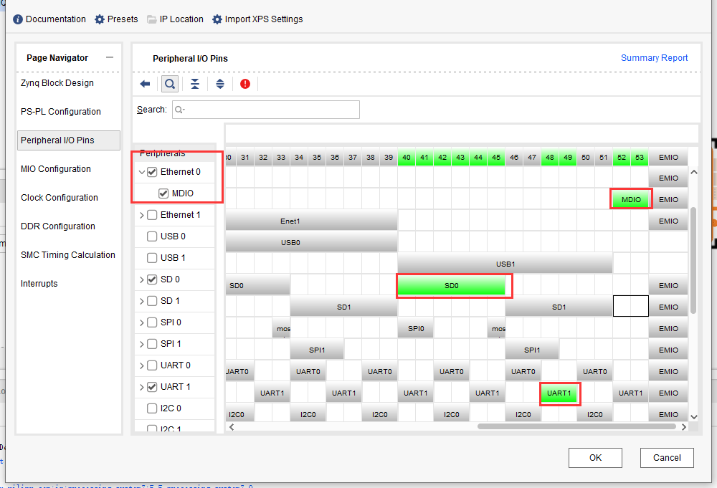This screenshot has height=488, width=717.
Task: Expand the SD 0 tree node
Action: click(x=142, y=279)
